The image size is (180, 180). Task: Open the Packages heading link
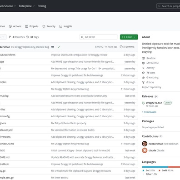[x=148, y=121]
